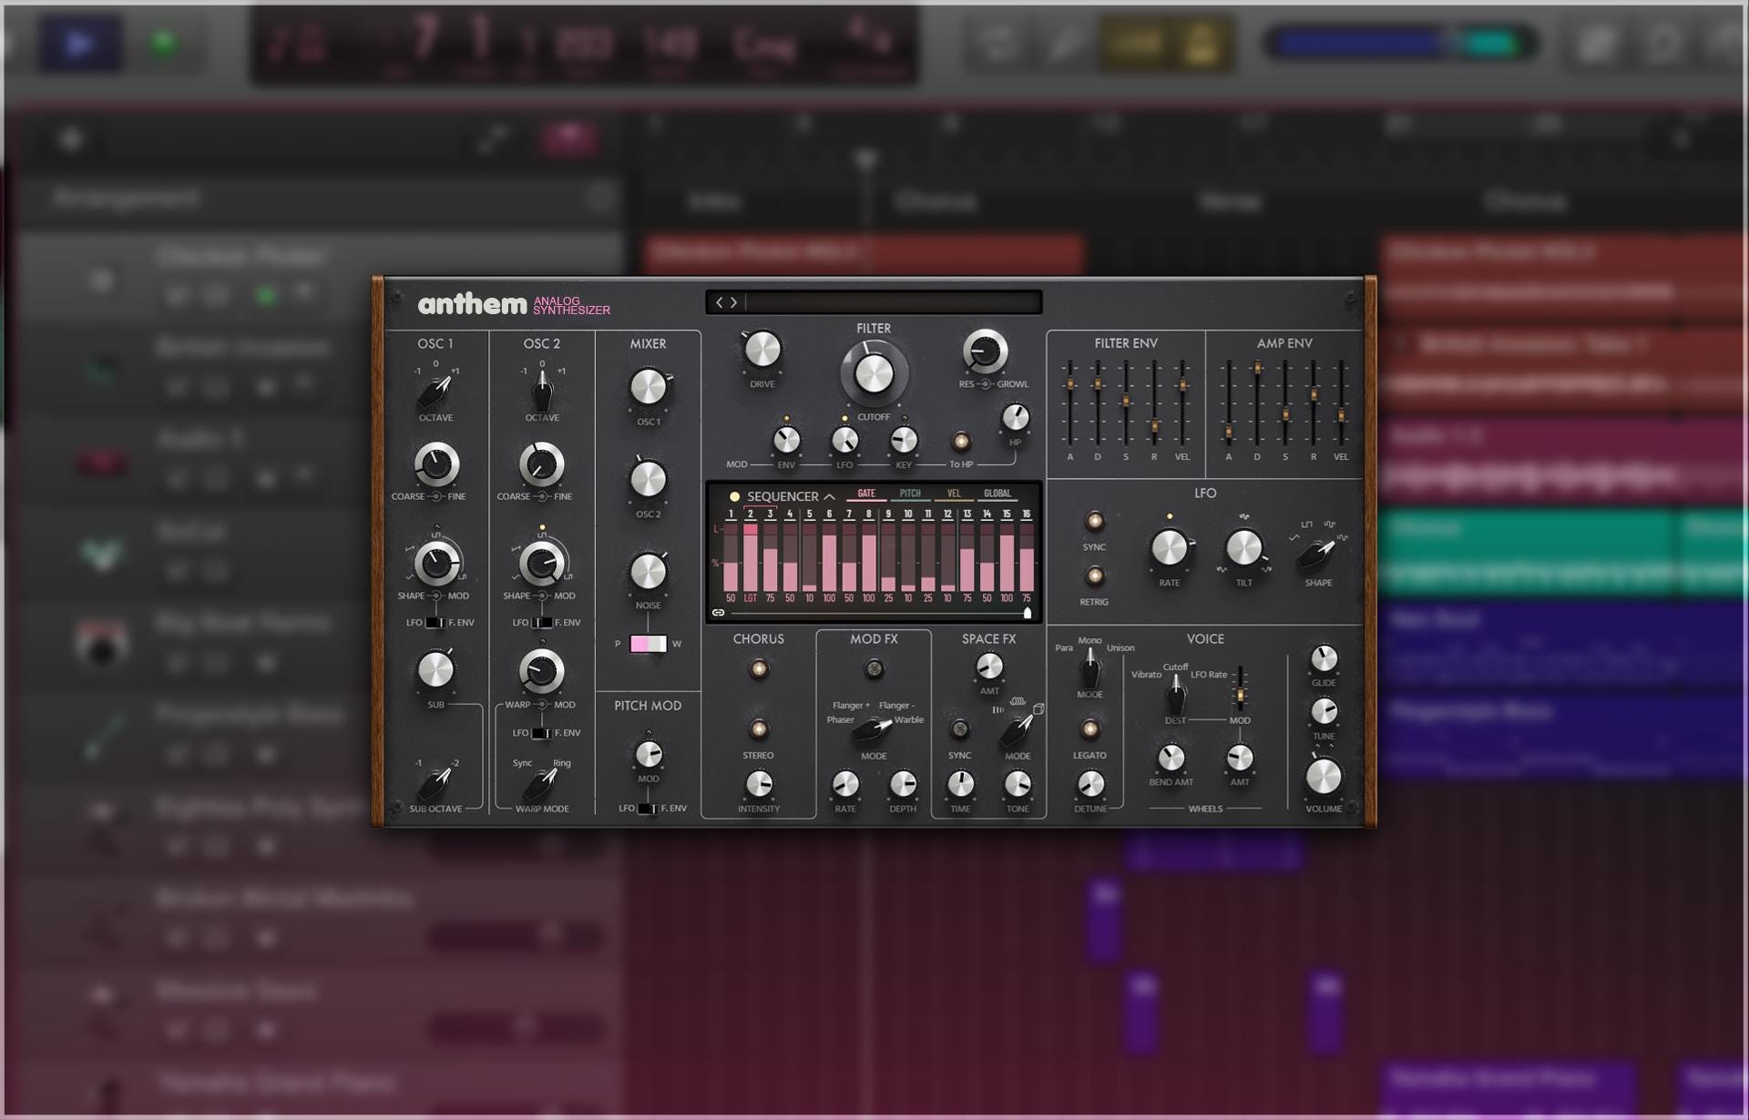This screenshot has width=1749, height=1120.
Task: Select sequencer step 9
Action: pos(888,514)
